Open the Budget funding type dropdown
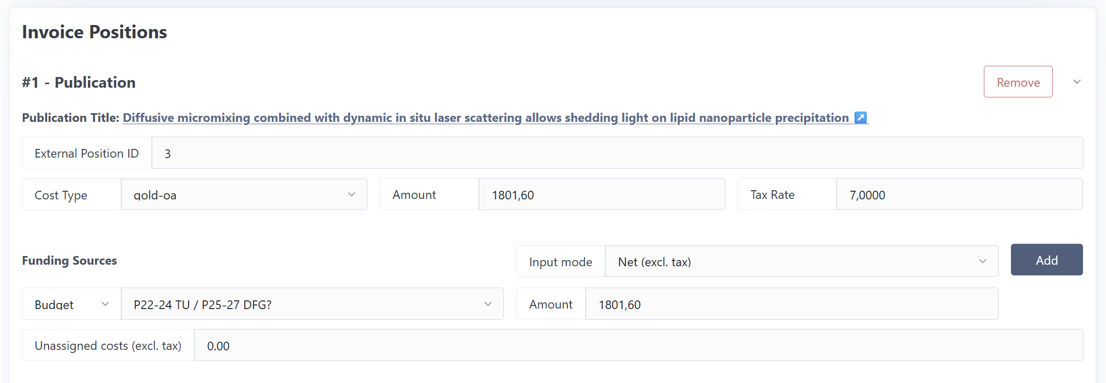Screen dimensions: 1106x383 pyautogui.click(x=72, y=304)
